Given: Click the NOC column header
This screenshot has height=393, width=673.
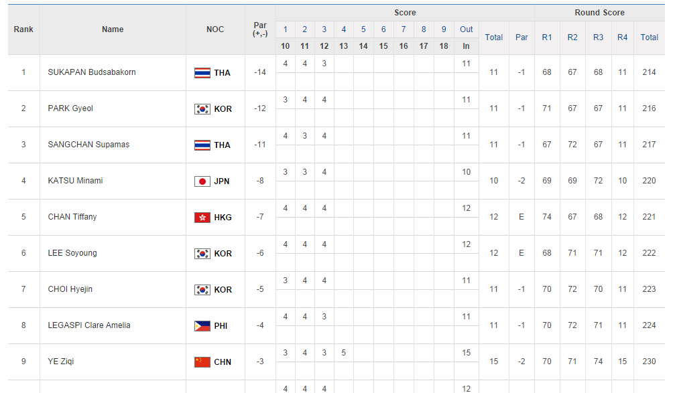Looking at the screenshot, I should [215, 29].
